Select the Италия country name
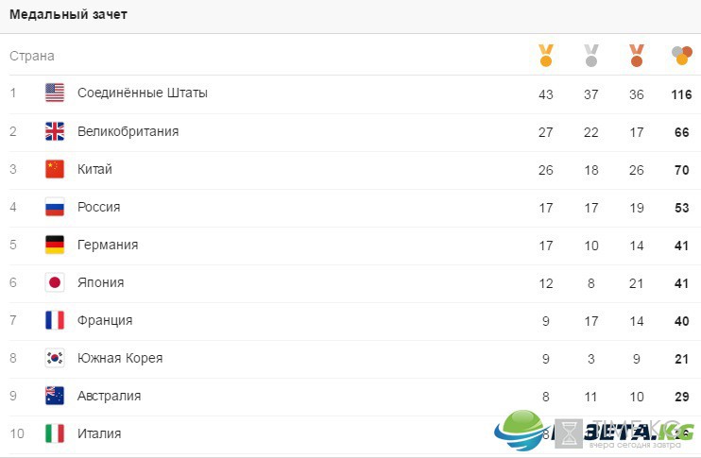This screenshot has height=458, width=701. click(x=99, y=433)
